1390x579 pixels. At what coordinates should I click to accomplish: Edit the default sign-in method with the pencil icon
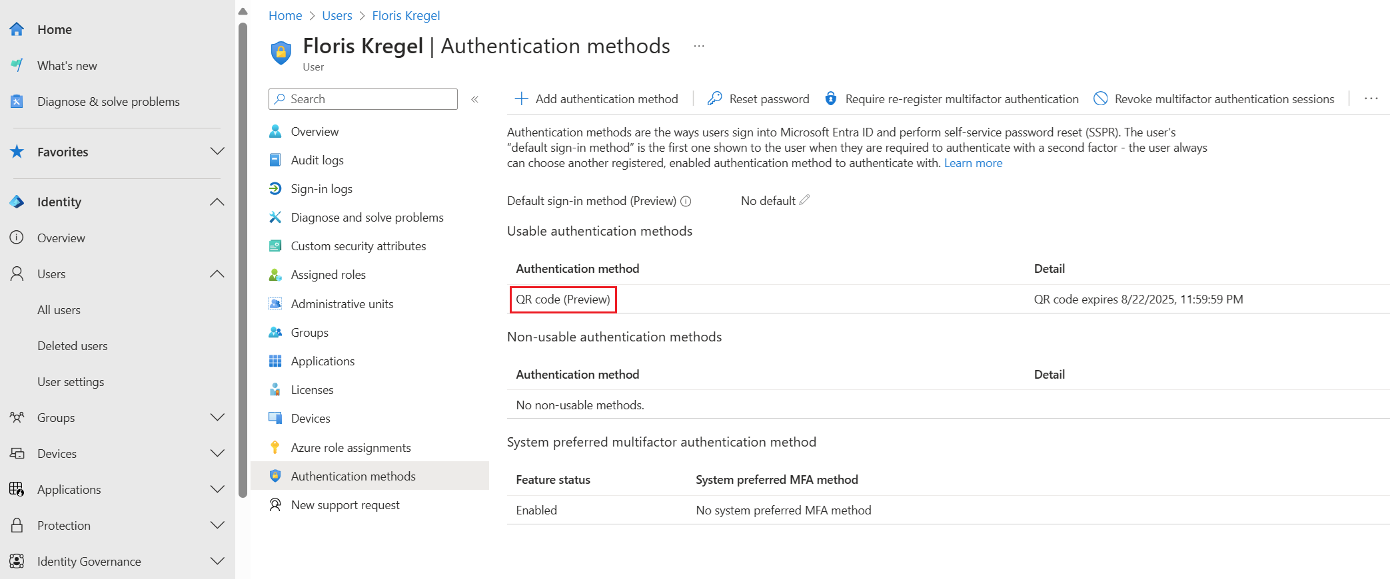click(x=805, y=200)
